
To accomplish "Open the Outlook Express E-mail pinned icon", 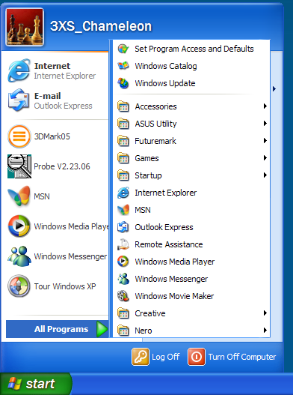I will tap(19, 100).
